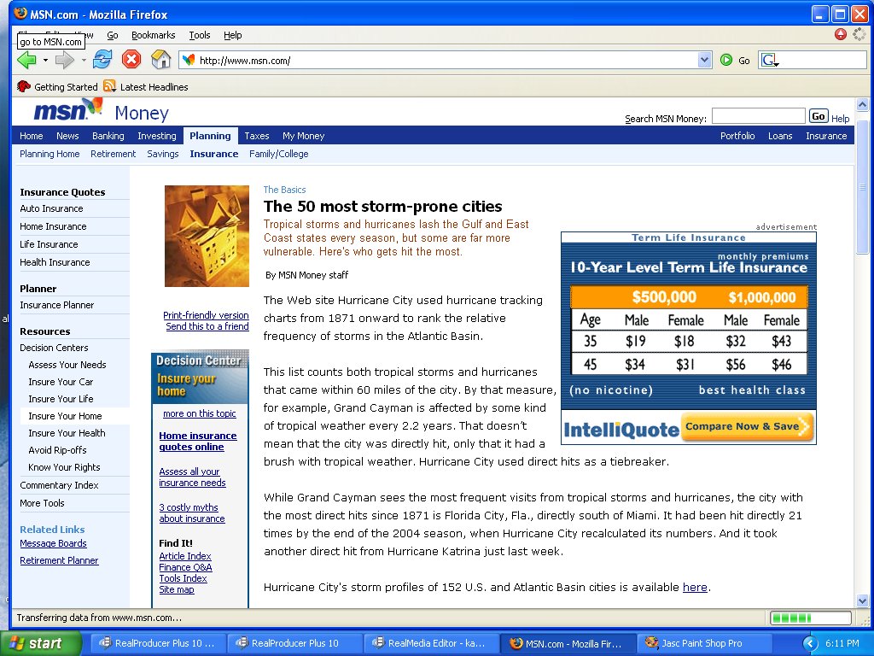874x656 pixels.
Task: Open Insure Your Car in Decision Centers
Action: (x=61, y=382)
